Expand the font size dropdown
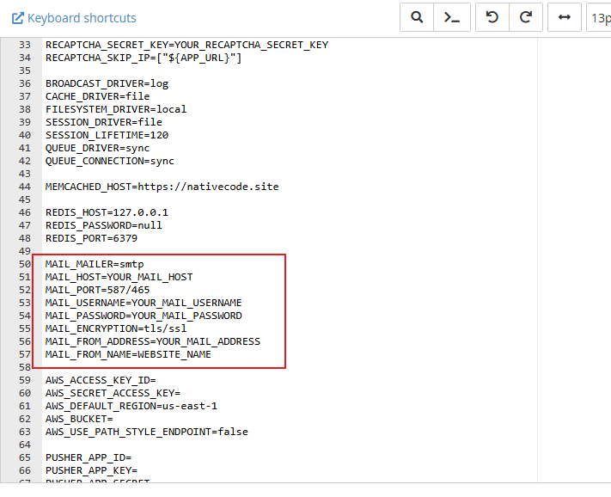 point(599,17)
